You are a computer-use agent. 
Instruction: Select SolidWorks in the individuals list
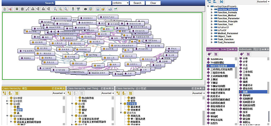[x=217, y=59]
